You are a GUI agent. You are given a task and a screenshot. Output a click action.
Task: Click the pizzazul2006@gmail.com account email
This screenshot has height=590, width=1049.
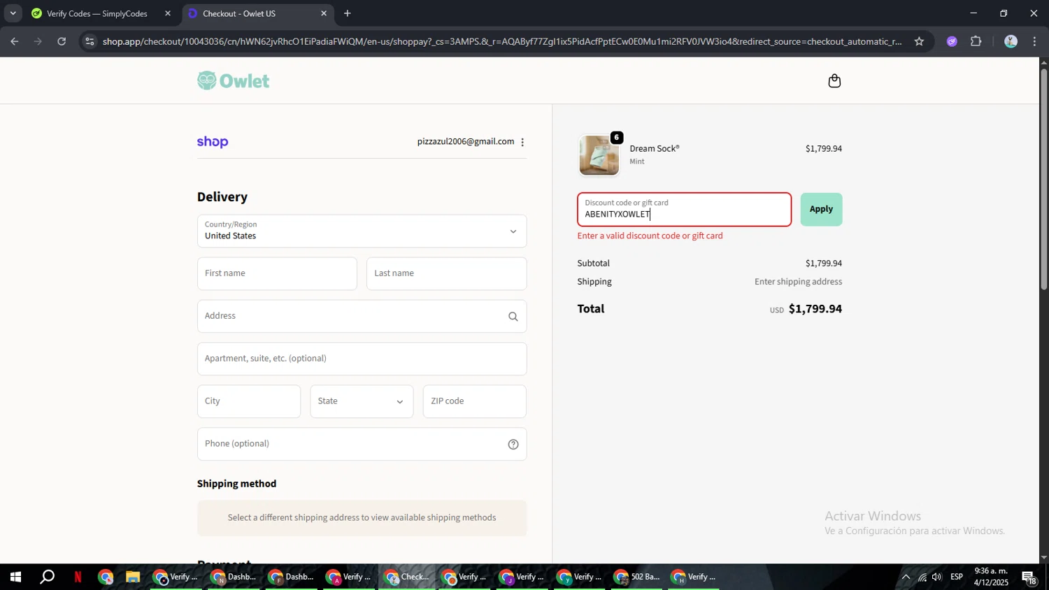click(466, 142)
